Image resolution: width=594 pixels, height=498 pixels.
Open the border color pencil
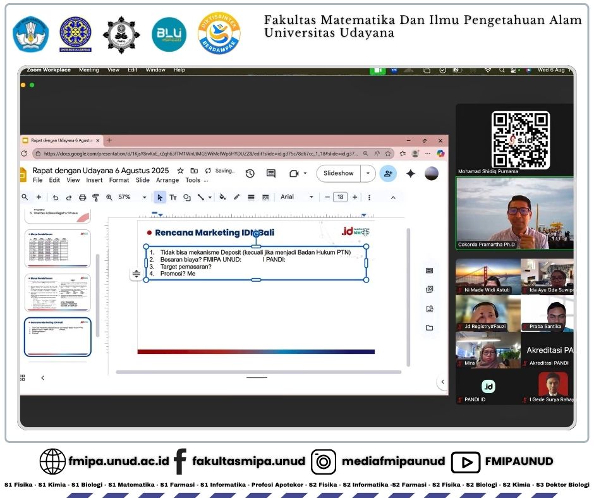tap(237, 197)
